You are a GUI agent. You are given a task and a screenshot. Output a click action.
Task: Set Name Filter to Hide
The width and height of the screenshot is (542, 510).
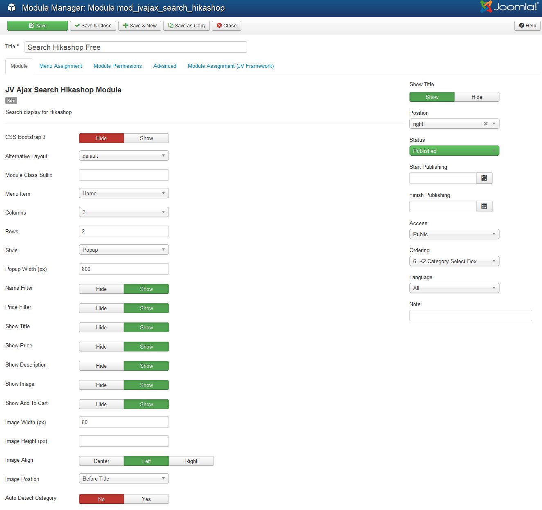(101, 289)
